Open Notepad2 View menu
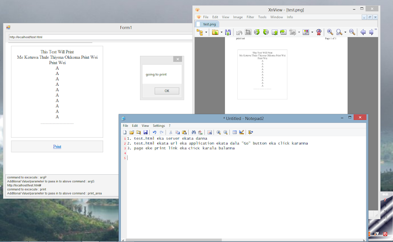This screenshot has height=242, width=393. [145, 125]
